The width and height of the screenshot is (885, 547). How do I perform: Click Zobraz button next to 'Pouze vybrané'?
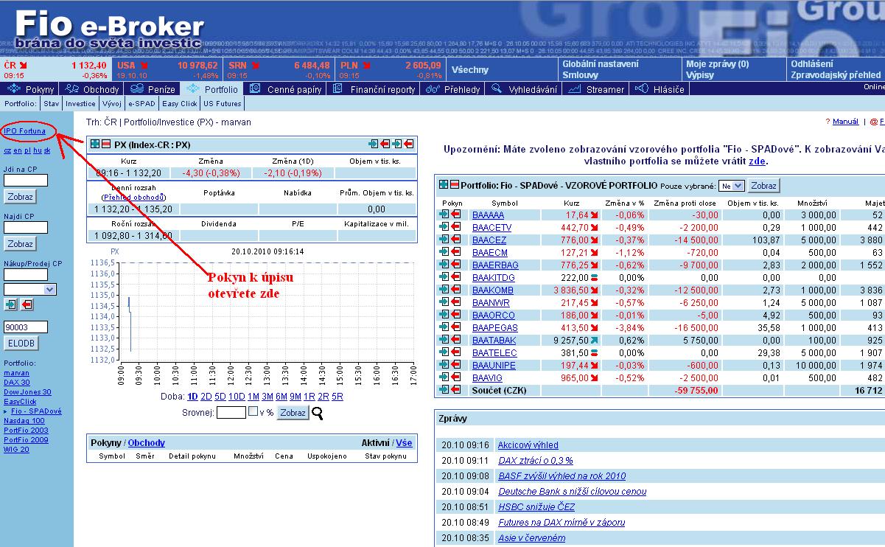click(x=764, y=186)
